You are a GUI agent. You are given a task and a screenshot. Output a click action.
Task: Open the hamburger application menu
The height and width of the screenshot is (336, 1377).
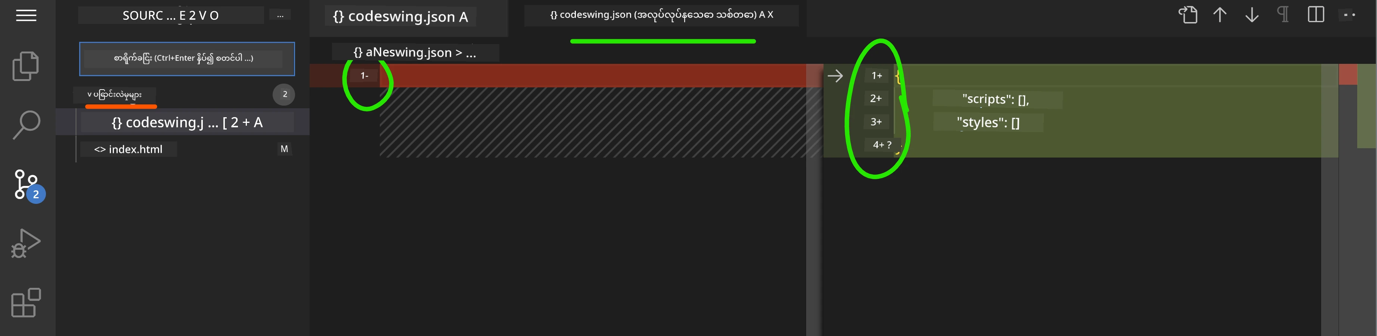point(26,15)
